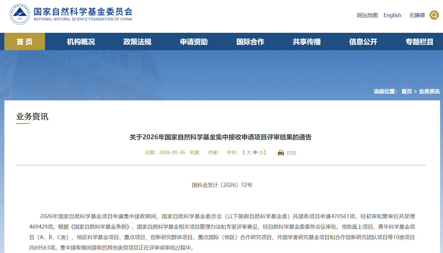Open 业务资讯 in the breadcrumb
This screenshot has height=253, width=443.
(x=429, y=91)
